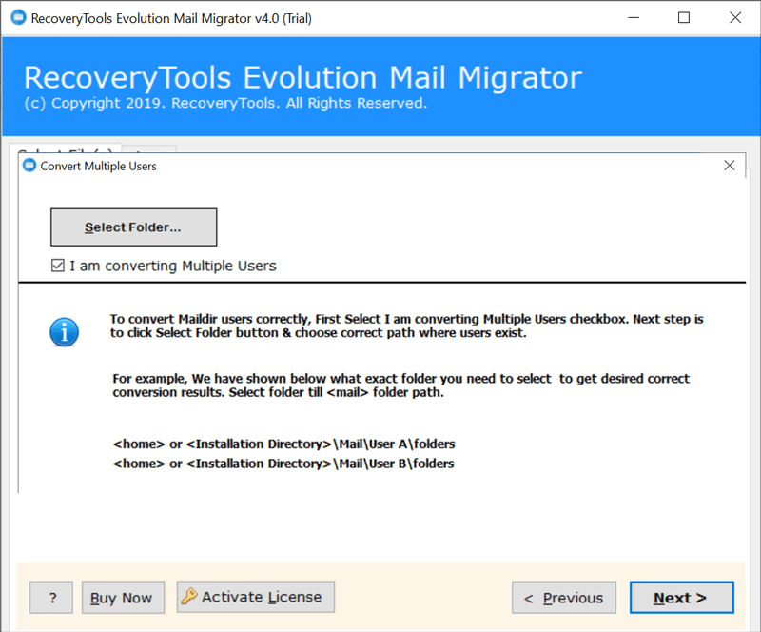Click the Convert Multiple Users dialog icon
Viewport: 761px width, 632px height.
click(29, 166)
